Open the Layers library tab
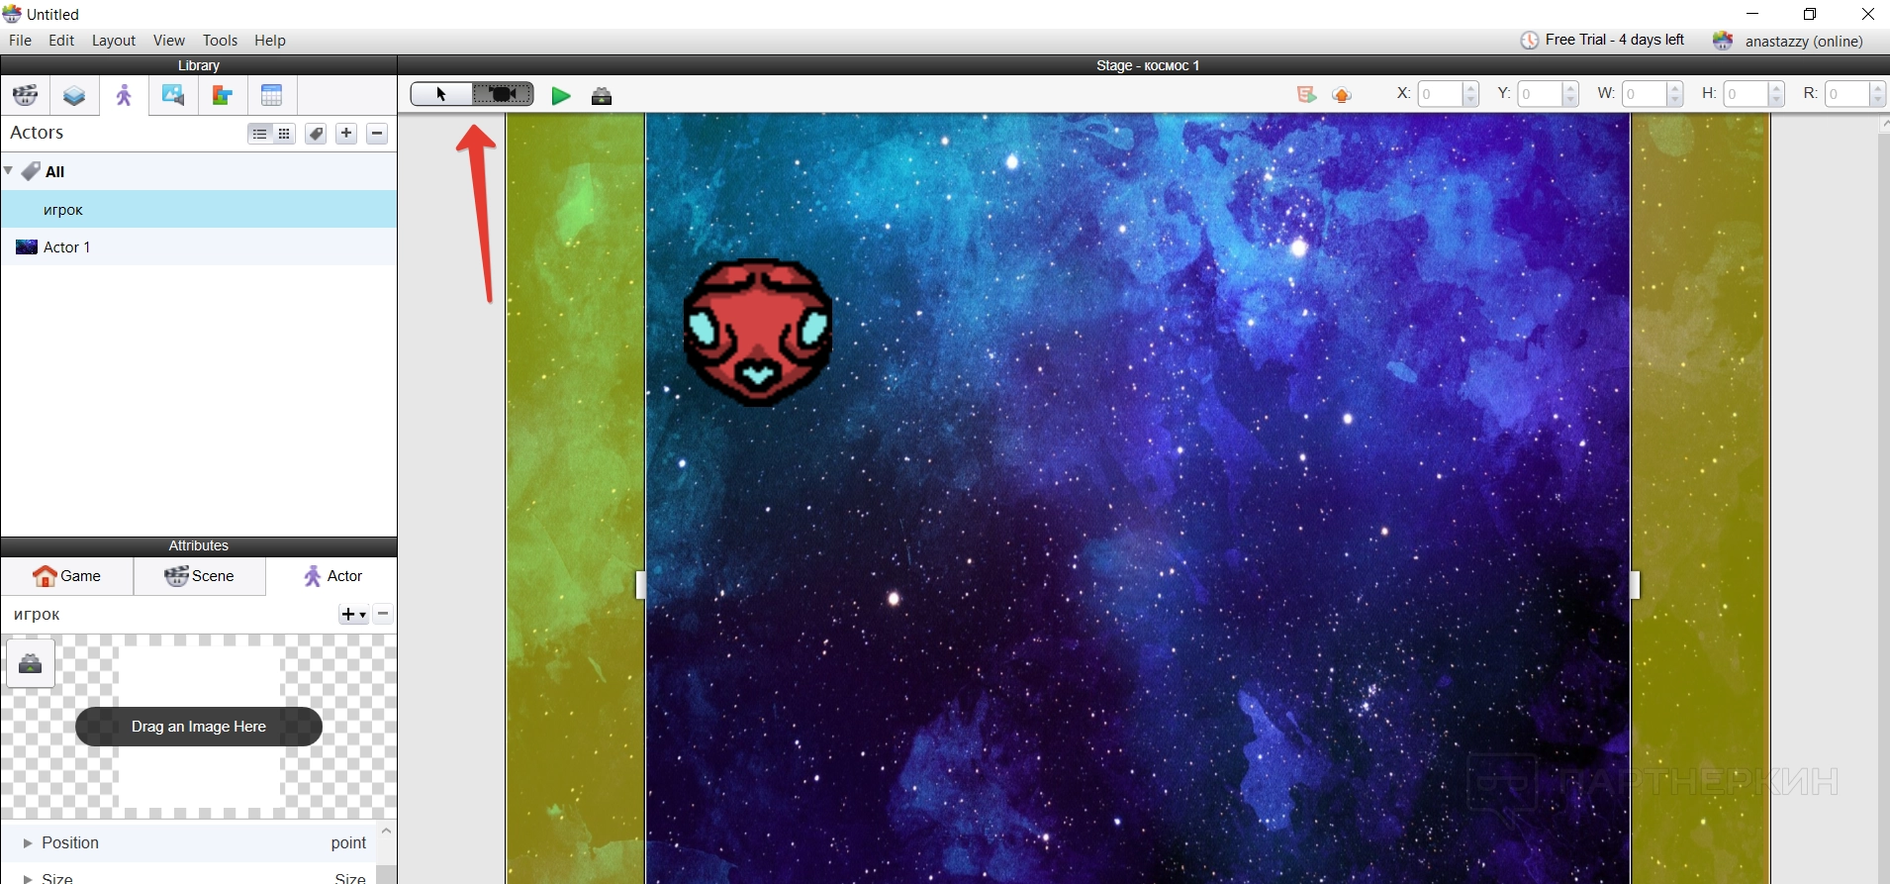Image resolution: width=1890 pixels, height=884 pixels. point(74,96)
